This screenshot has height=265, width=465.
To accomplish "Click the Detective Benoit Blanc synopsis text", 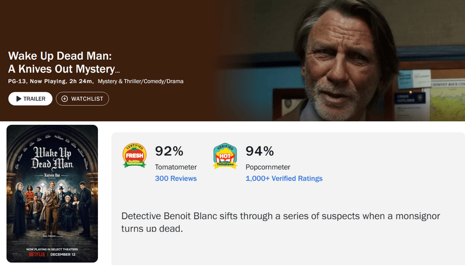I will coord(280,222).
